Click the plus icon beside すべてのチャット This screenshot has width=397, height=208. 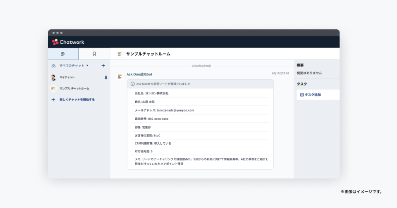coord(103,66)
